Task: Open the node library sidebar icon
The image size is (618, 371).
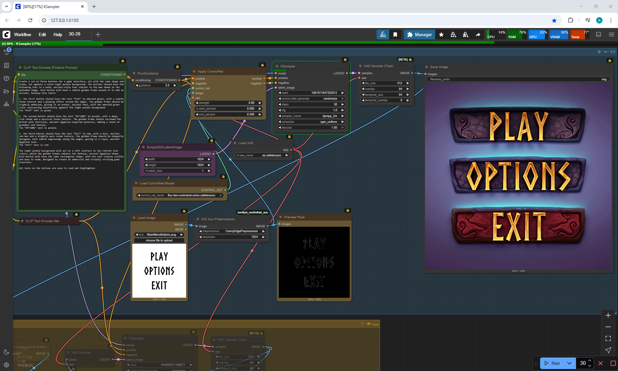Action: (x=6, y=65)
